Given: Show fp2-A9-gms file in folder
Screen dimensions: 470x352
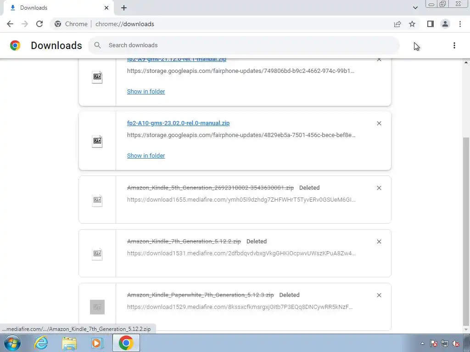Looking at the screenshot, I should (x=146, y=92).
